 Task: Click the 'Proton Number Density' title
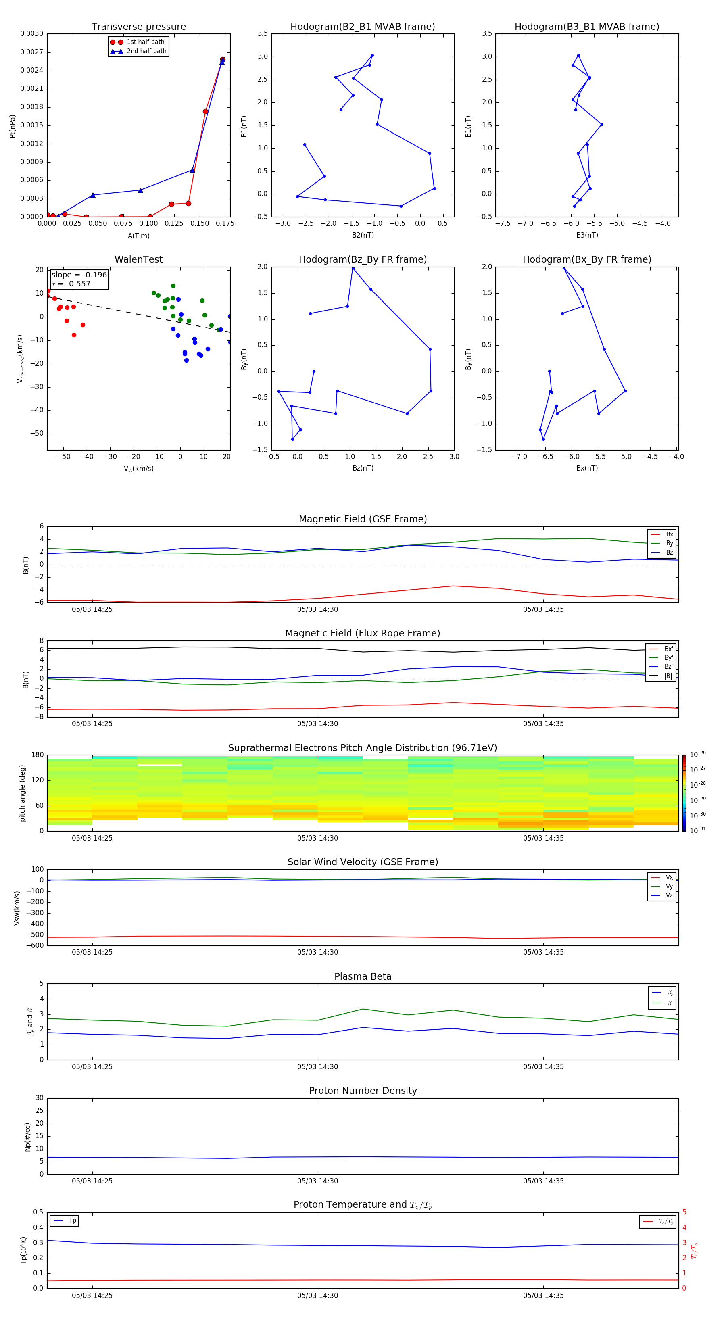(363, 1091)
